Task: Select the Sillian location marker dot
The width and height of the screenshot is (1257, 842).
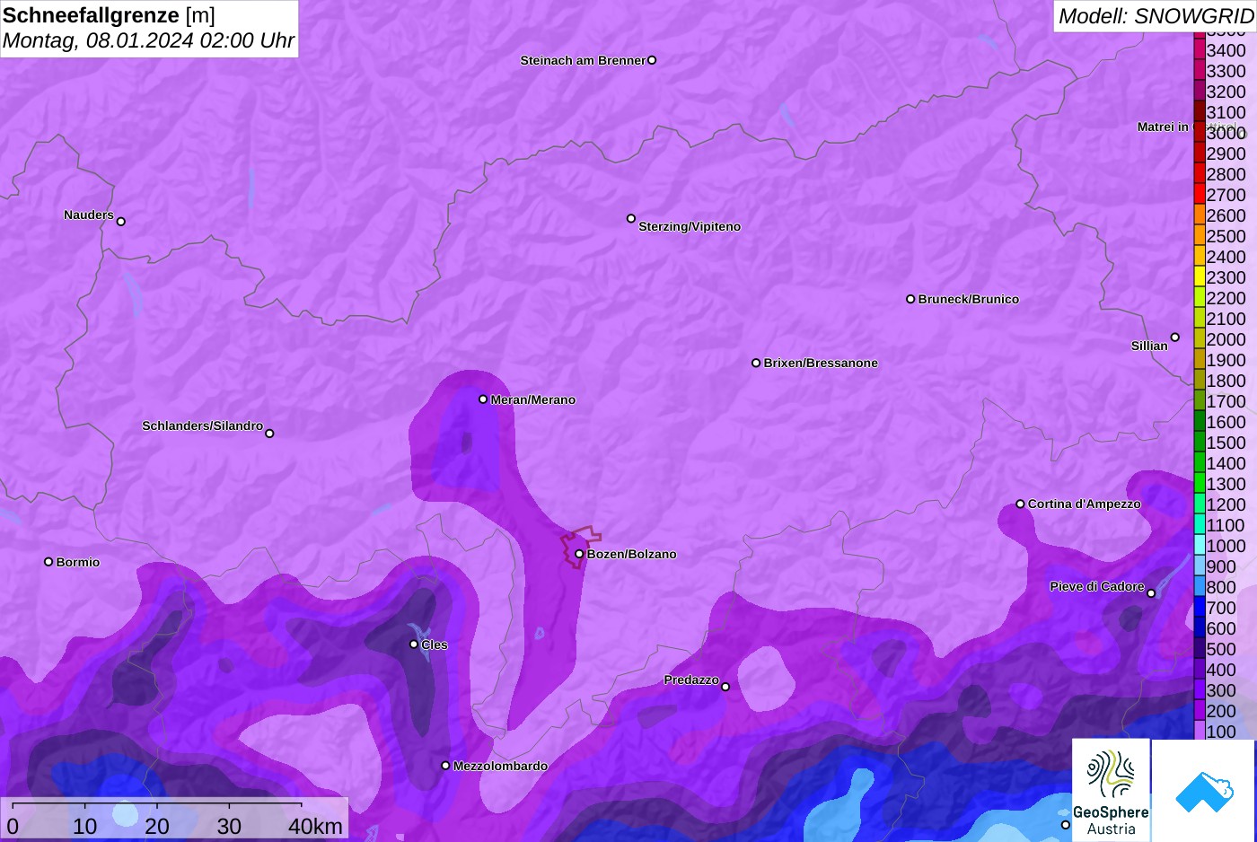Action: point(1174,338)
